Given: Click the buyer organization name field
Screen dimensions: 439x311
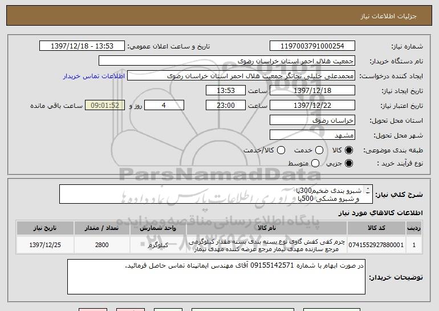Looking at the screenshot, I should (x=227, y=61).
